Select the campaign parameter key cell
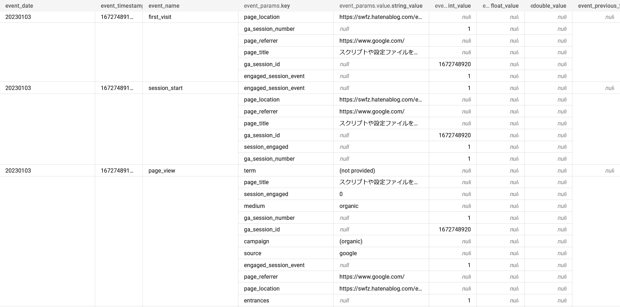This screenshot has height=307, width=620. pyautogui.click(x=257, y=242)
